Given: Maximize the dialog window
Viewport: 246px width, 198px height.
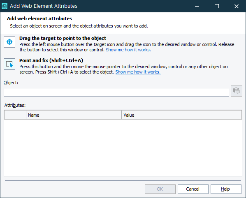Looking at the screenshot, I should pos(217,6).
